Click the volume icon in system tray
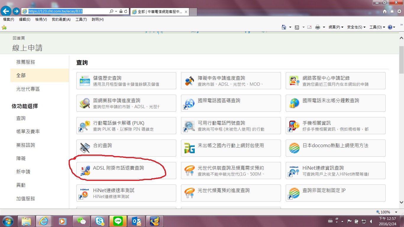 pyautogui.click(x=371, y=221)
